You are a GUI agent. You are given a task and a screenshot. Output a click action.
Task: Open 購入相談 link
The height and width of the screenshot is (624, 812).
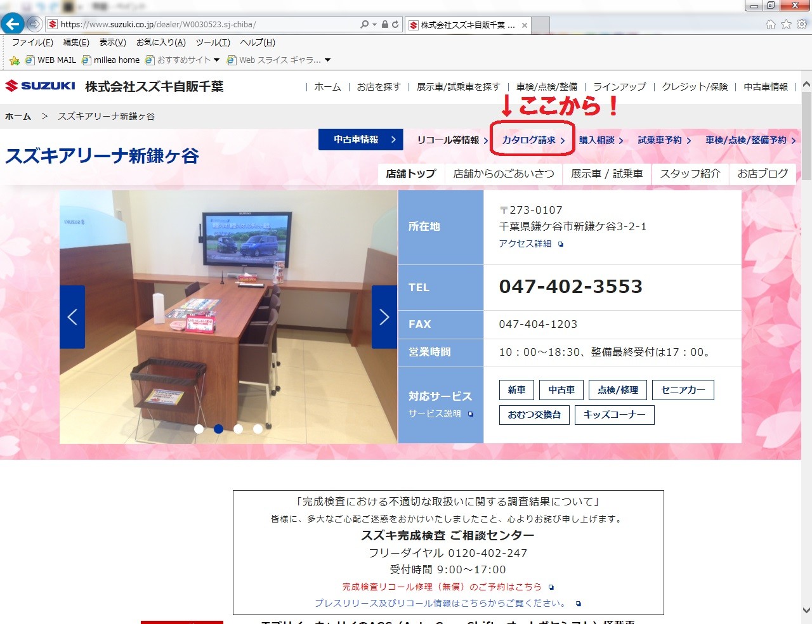coord(601,140)
